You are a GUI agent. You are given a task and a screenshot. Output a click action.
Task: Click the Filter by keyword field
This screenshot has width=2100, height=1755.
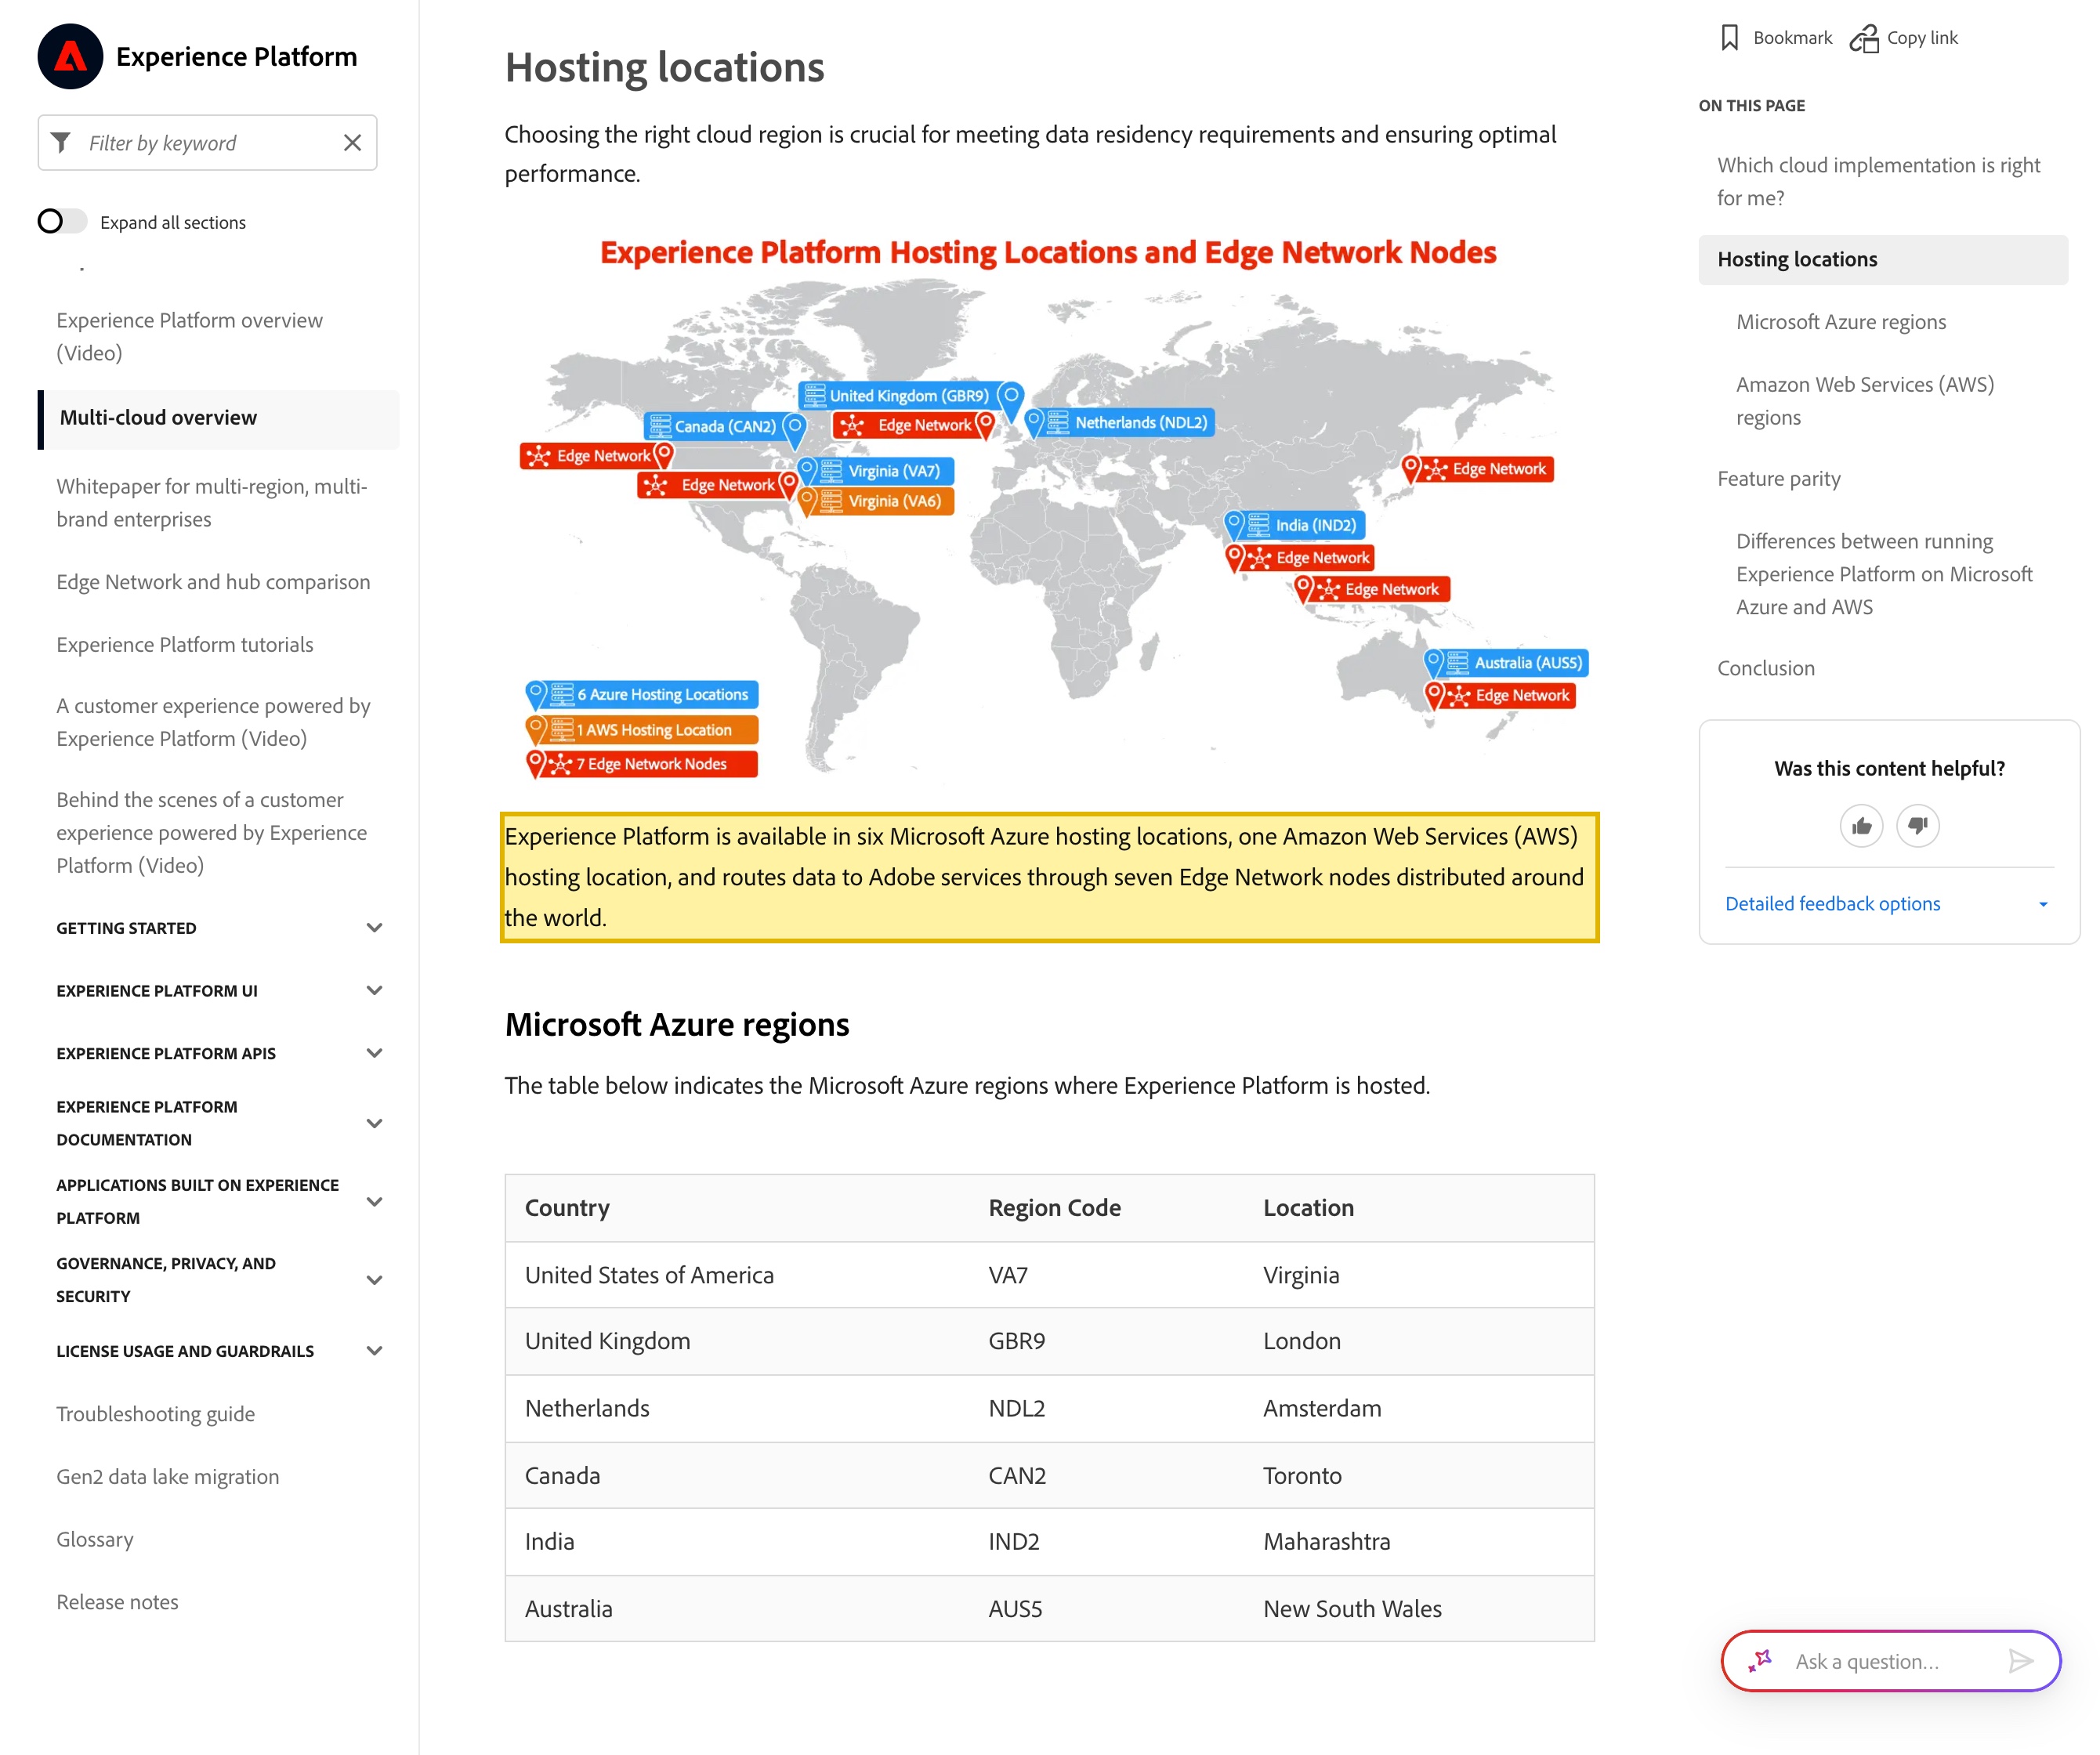tap(207, 143)
